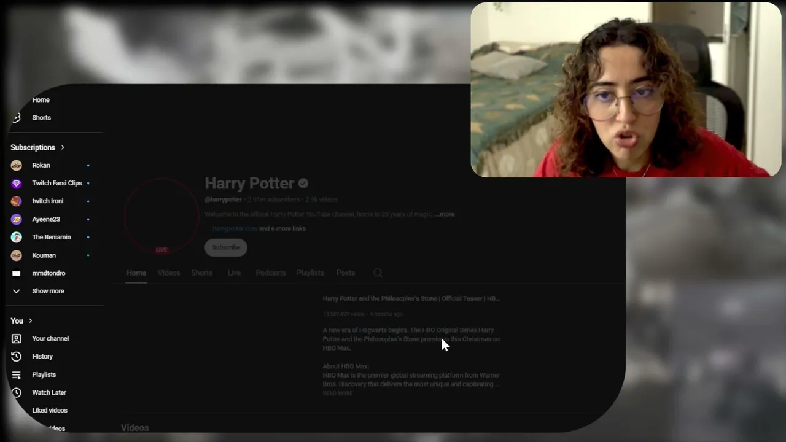
Task: Click the verified badge beside Harry Potter
Action: pos(303,183)
